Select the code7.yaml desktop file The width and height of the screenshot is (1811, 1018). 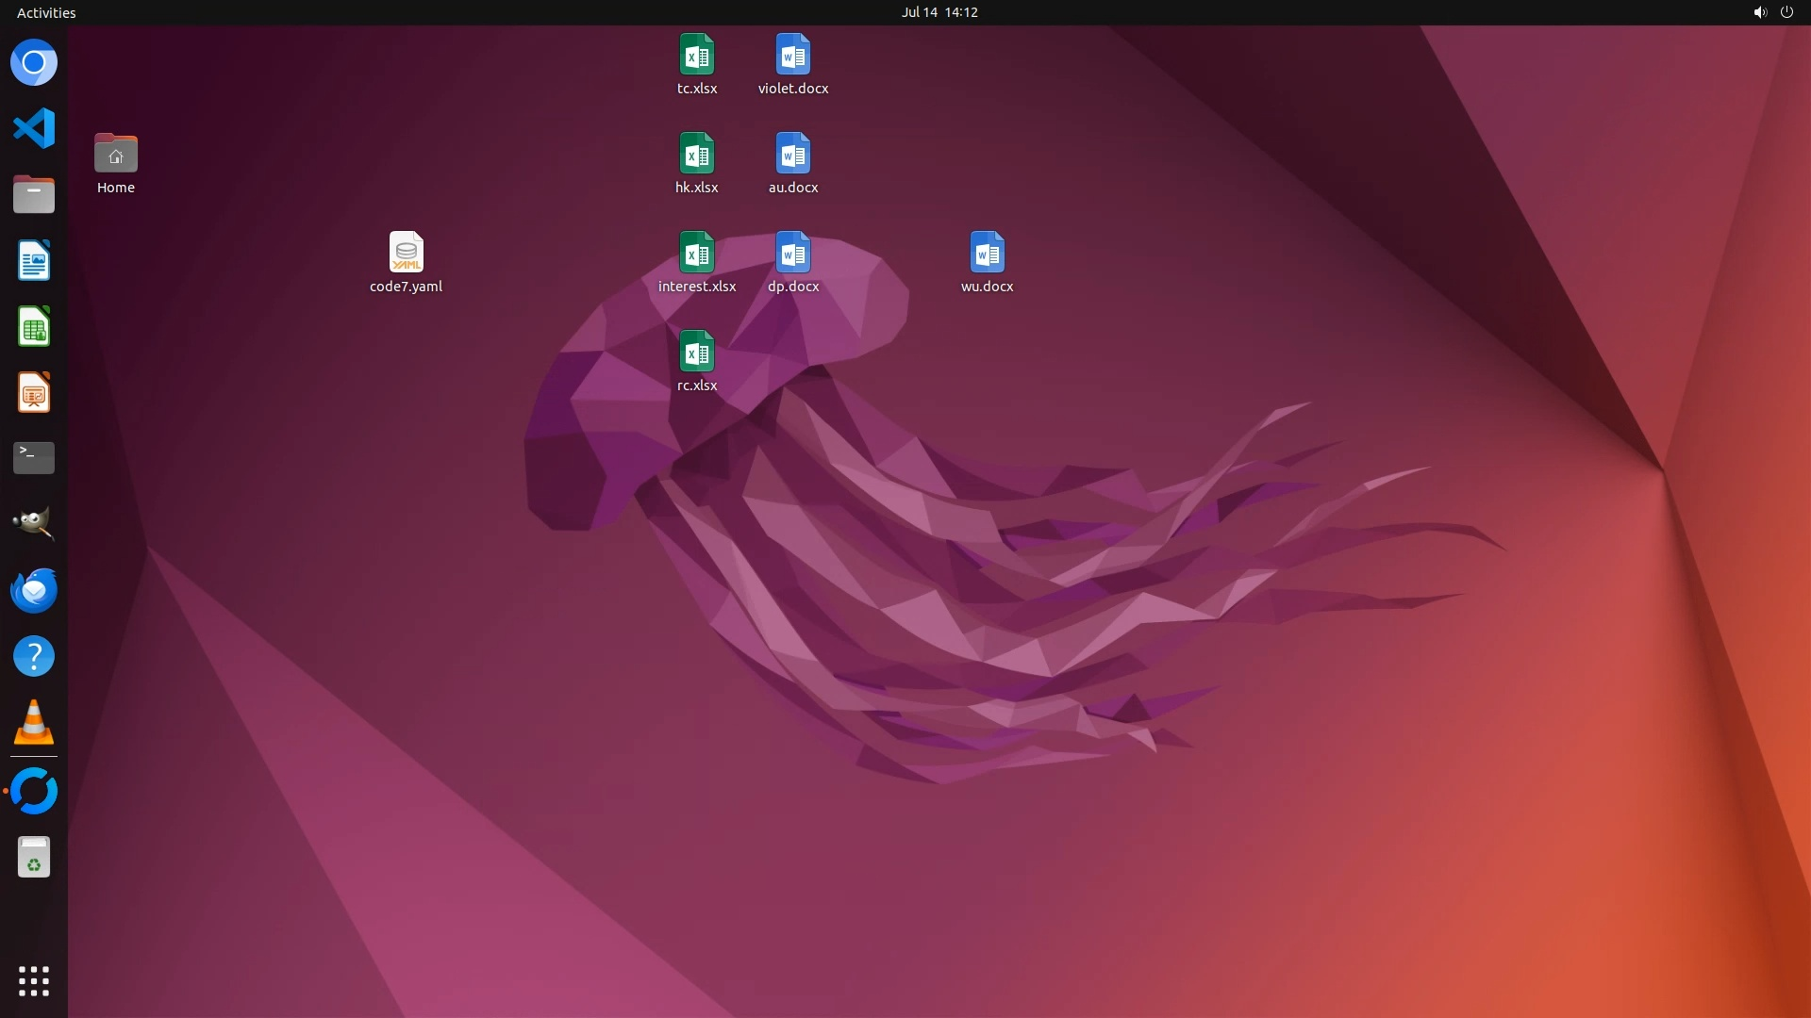(406, 253)
